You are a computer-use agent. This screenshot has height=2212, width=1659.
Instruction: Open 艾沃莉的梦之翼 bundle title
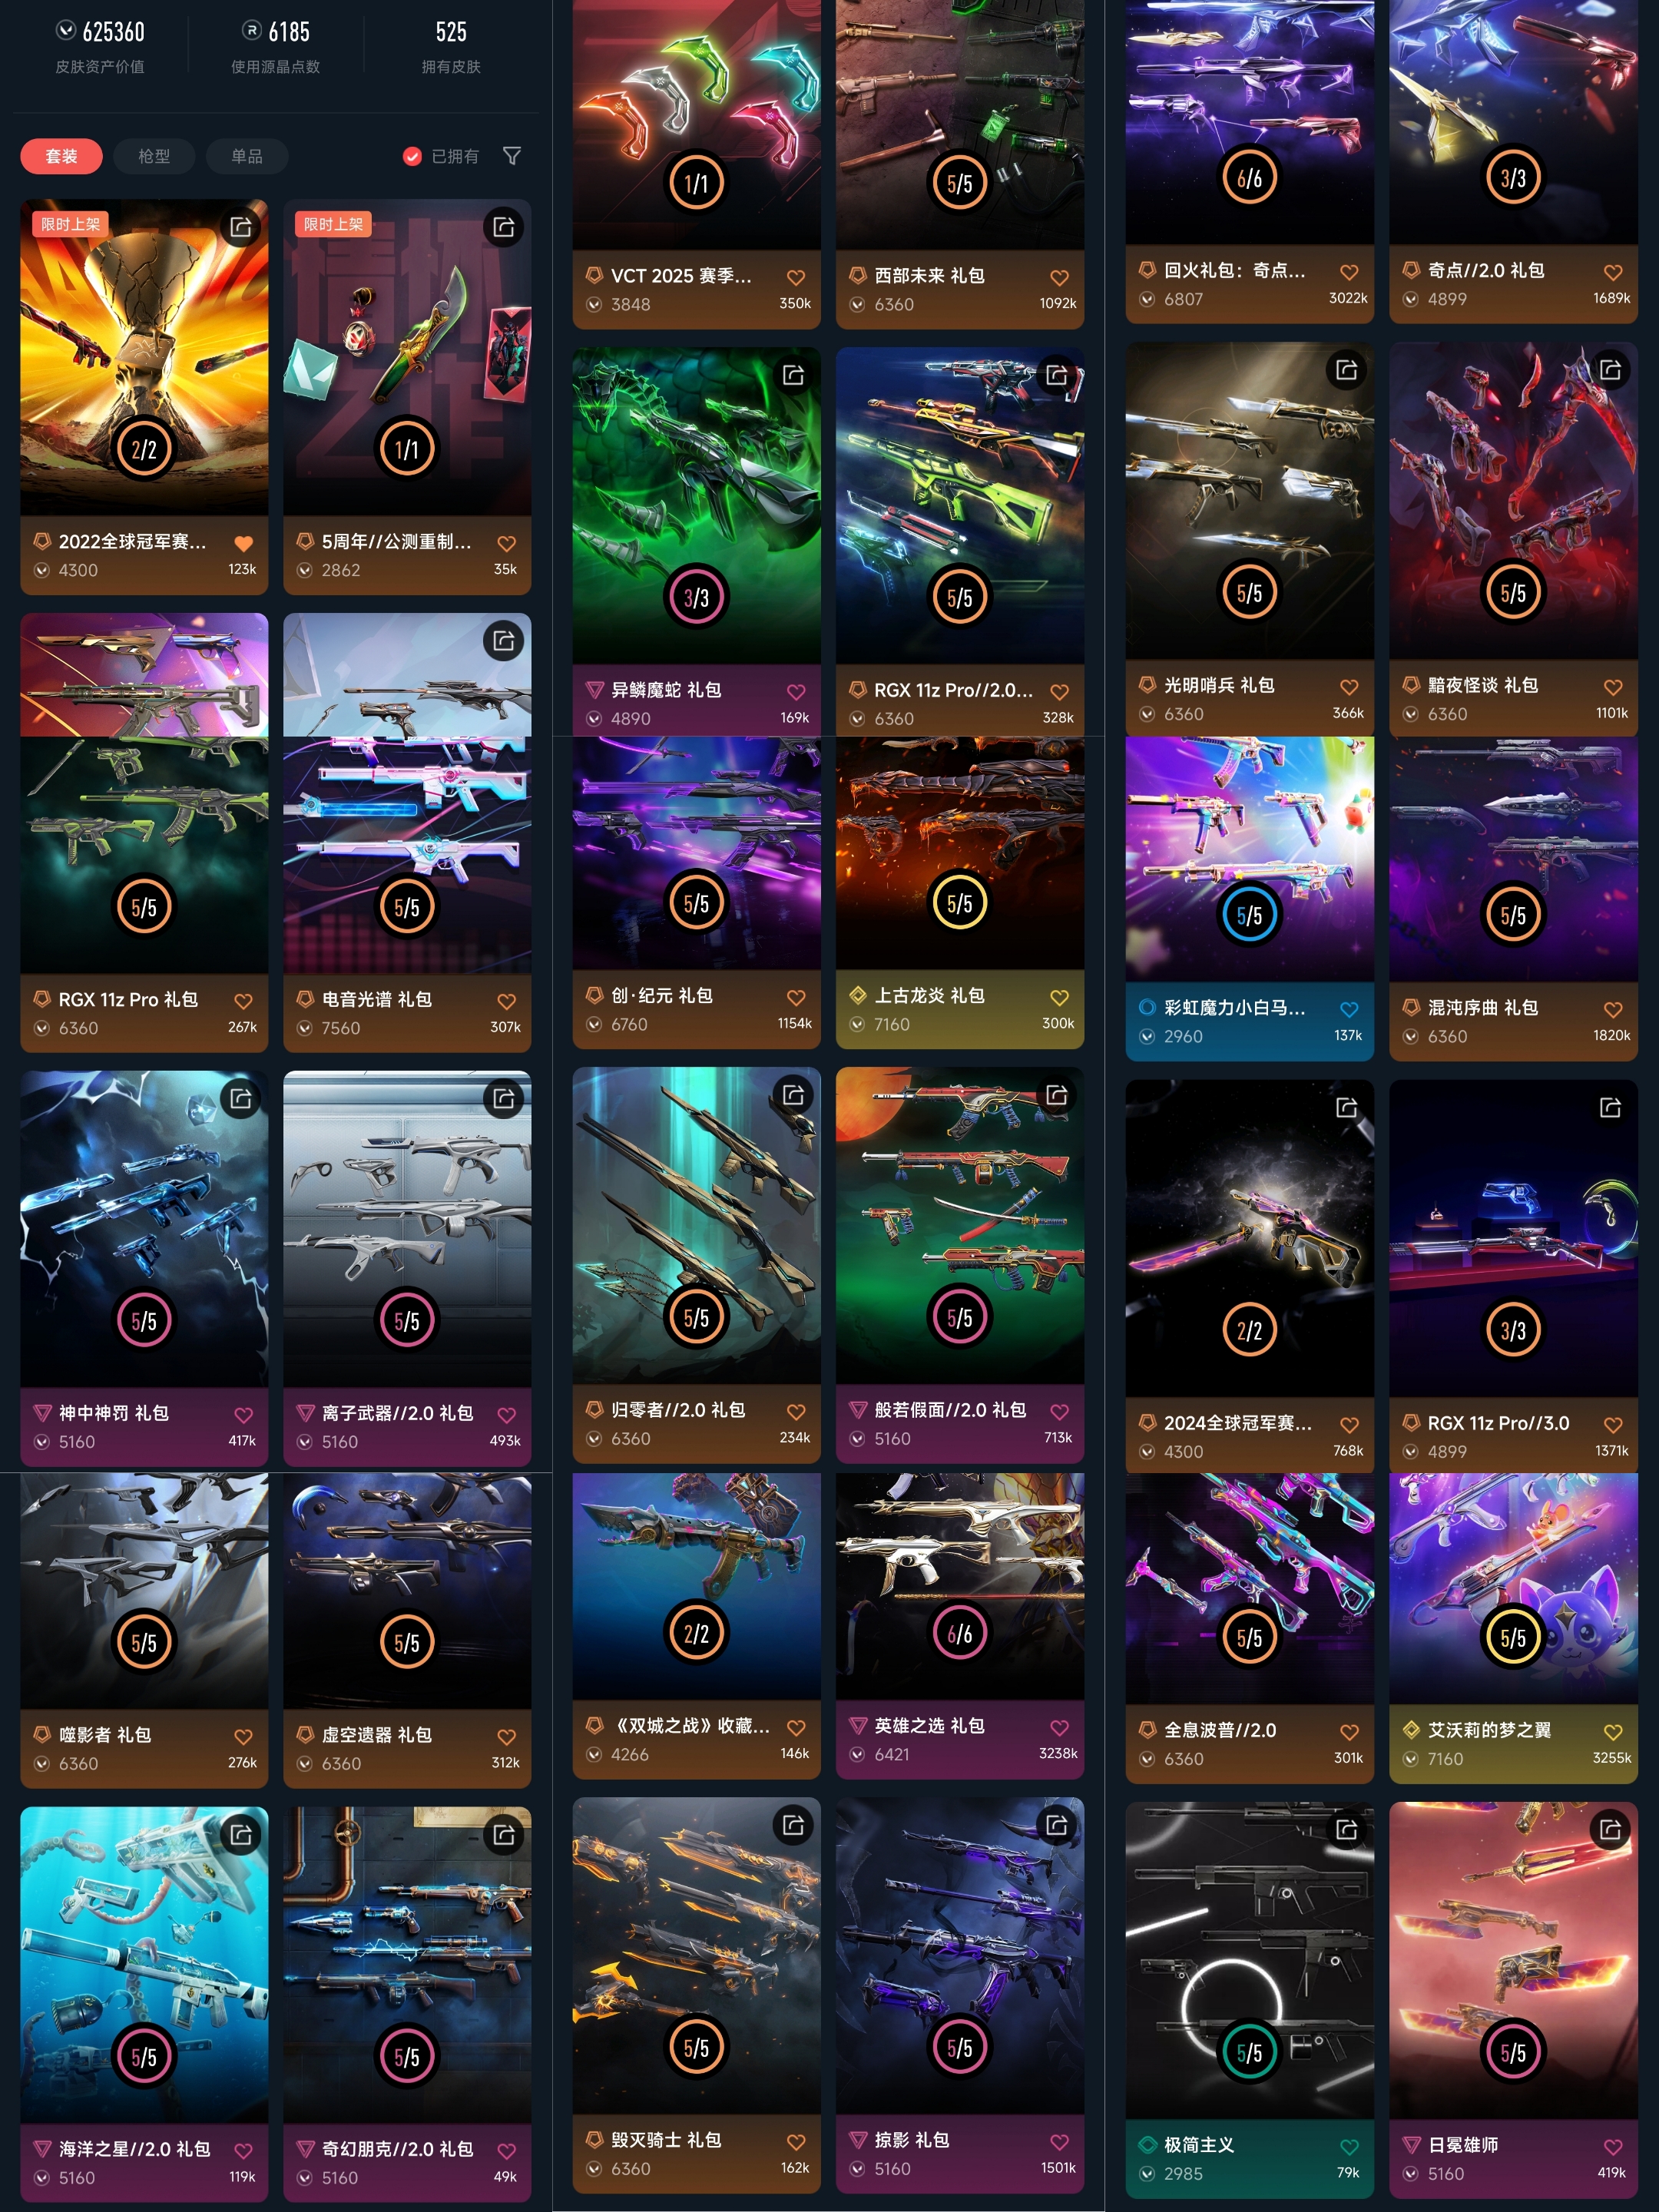pyautogui.click(x=1489, y=1730)
